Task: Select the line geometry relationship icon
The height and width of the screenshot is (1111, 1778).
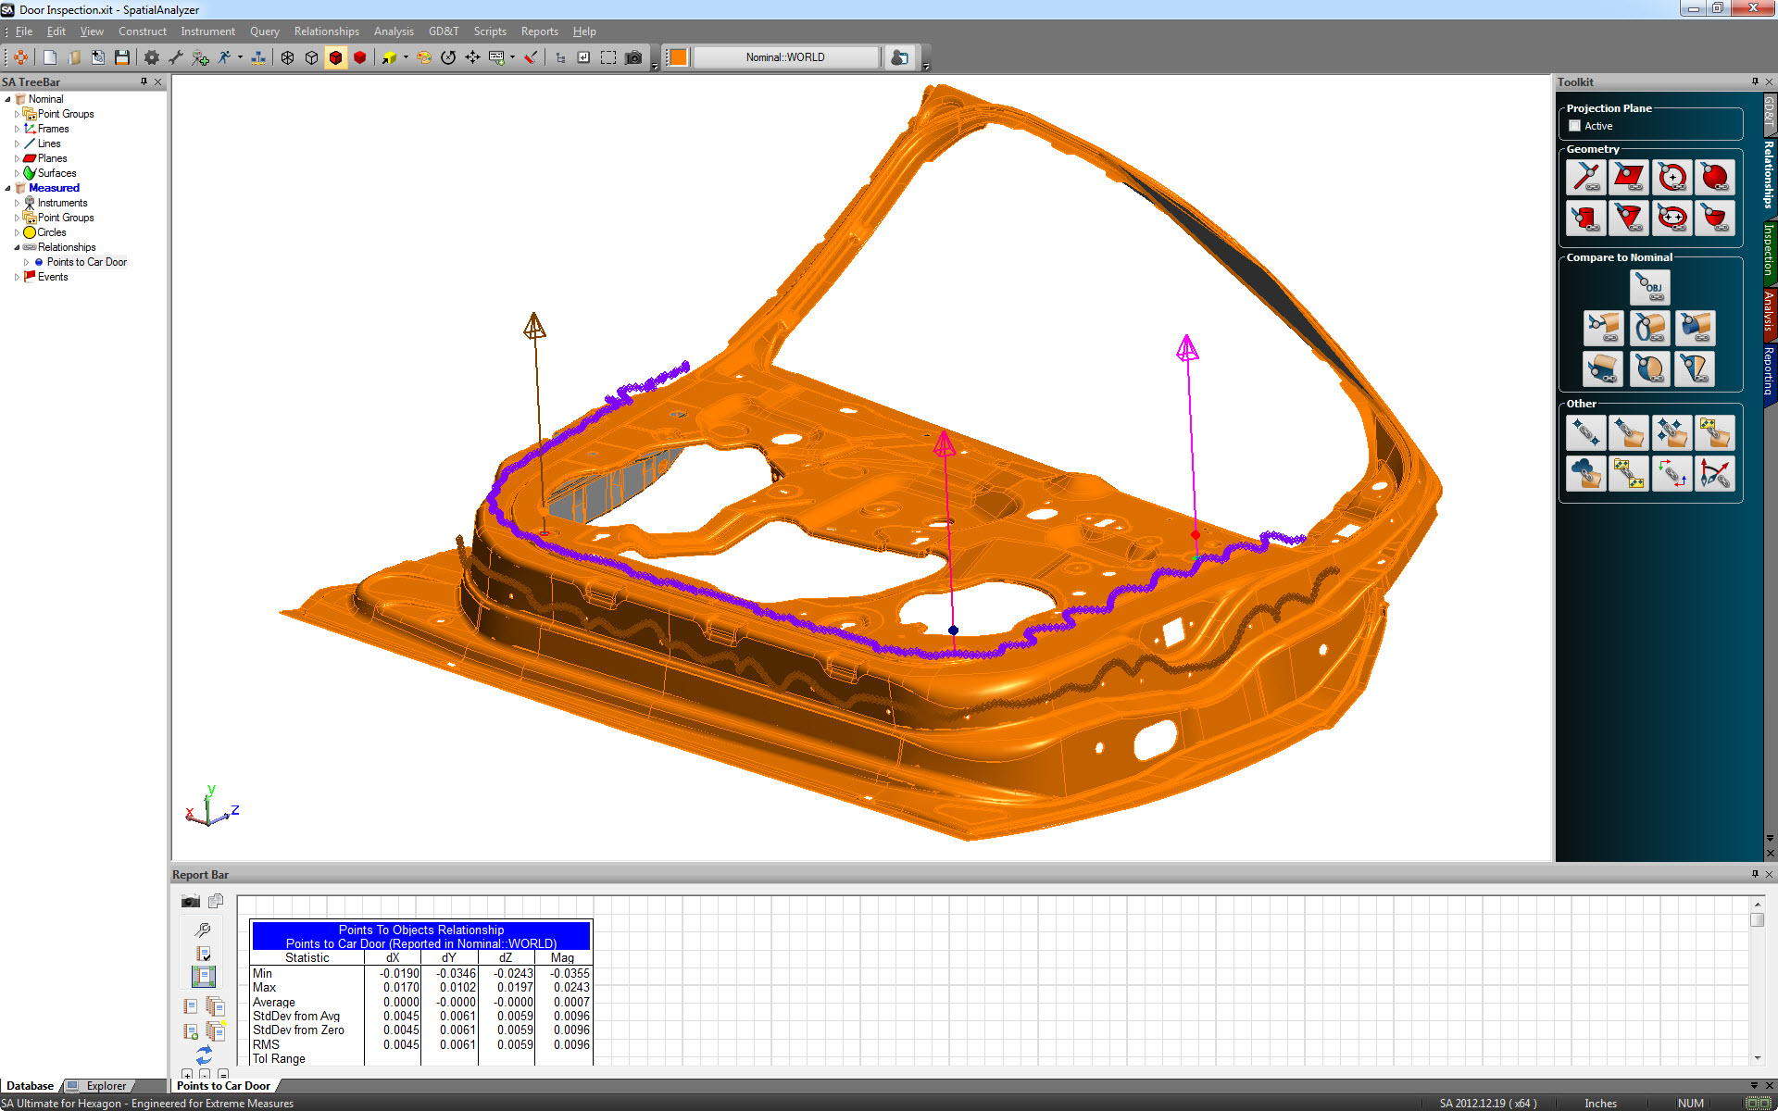Action: pyautogui.click(x=1585, y=177)
